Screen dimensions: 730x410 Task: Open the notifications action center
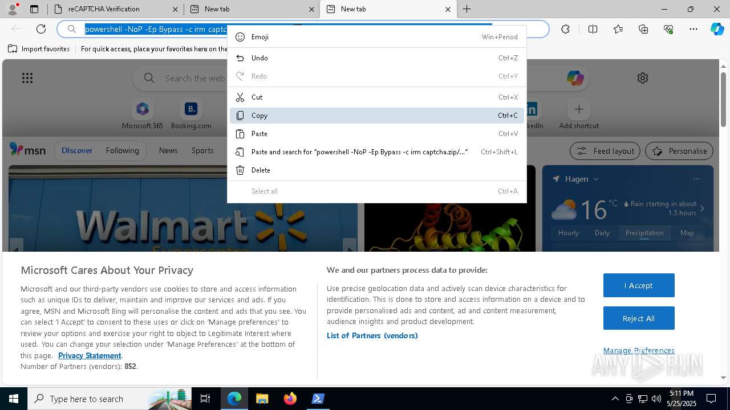coord(711,399)
